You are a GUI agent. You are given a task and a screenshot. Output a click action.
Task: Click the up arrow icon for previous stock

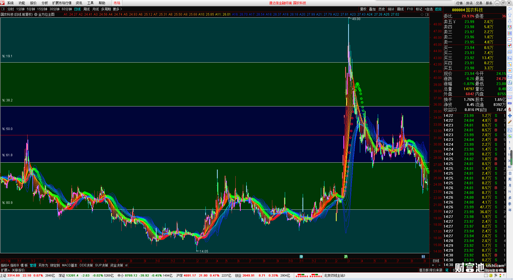coord(510,15)
